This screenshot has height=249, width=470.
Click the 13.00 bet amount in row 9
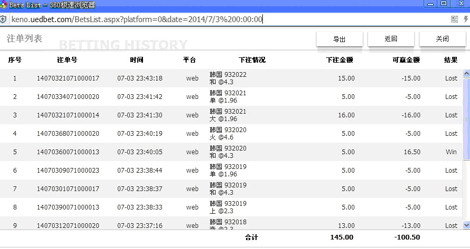(x=346, y=226)
